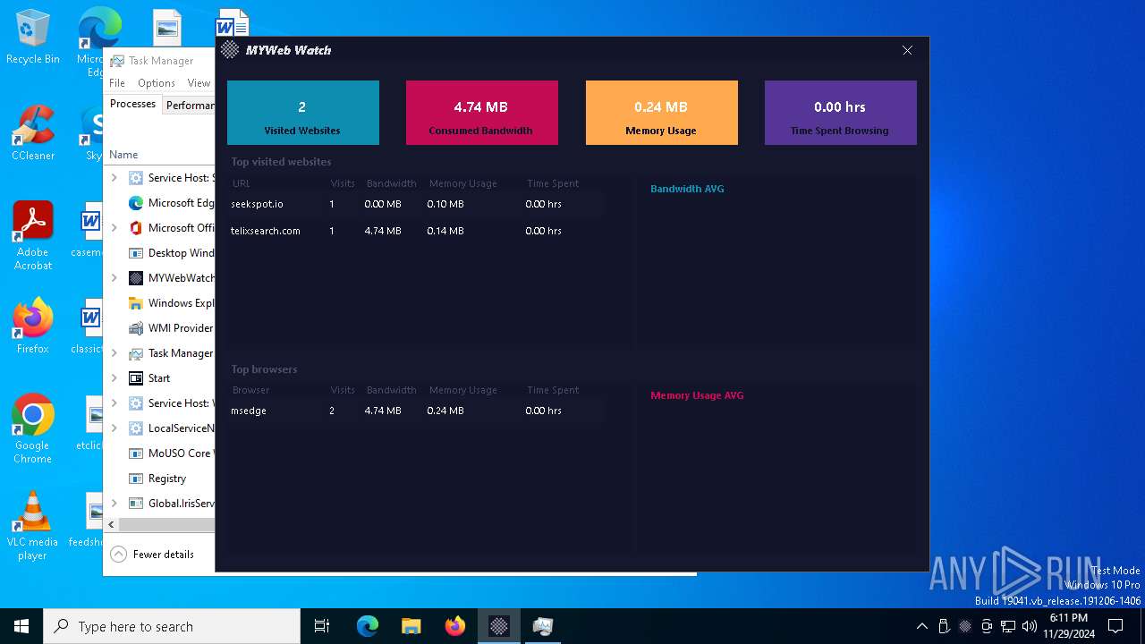This screenshot has width=1145, height=644.
Task: Collapse Task Manager with Fewer details
Action: click(x=152, y=555)
